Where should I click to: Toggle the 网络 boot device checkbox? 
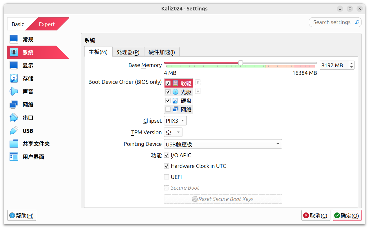[x=168, y=109]
